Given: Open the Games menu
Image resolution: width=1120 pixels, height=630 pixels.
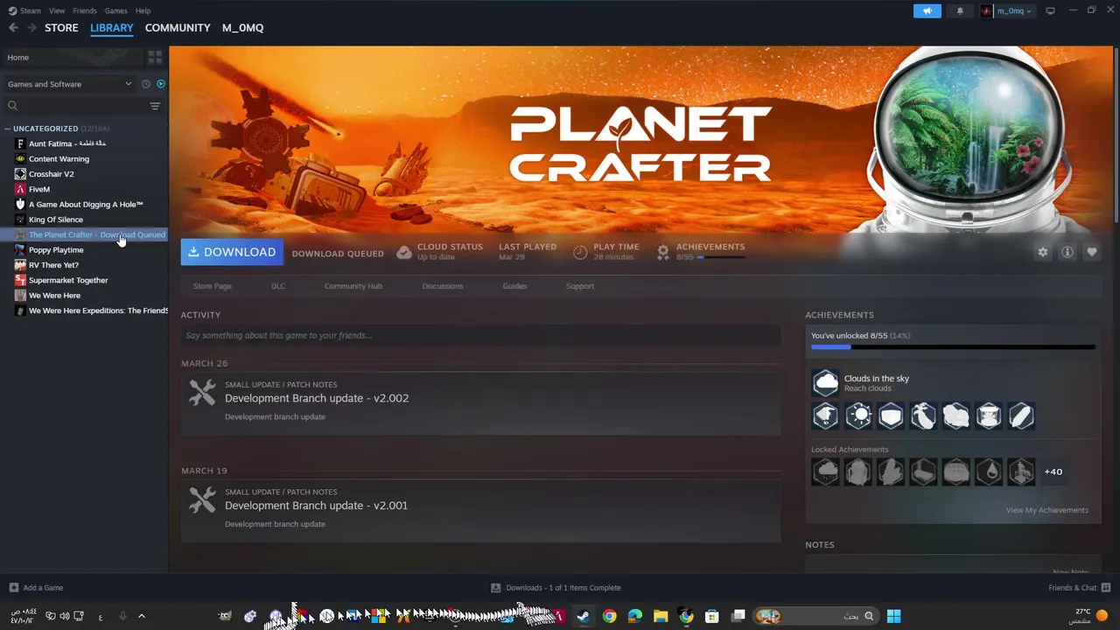Looking at the screenshot, I should point(115,10).
